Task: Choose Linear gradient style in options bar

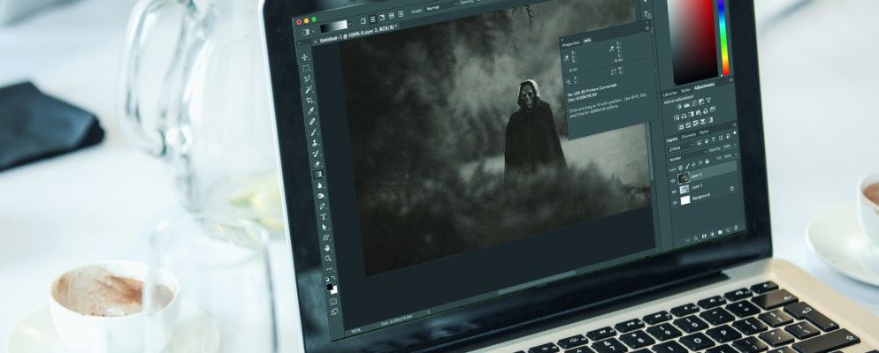Action: 363,20
